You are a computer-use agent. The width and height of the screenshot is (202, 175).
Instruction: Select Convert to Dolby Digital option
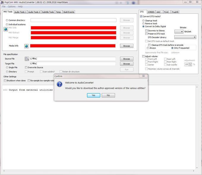pyautogui.click(x=143, y=26)
